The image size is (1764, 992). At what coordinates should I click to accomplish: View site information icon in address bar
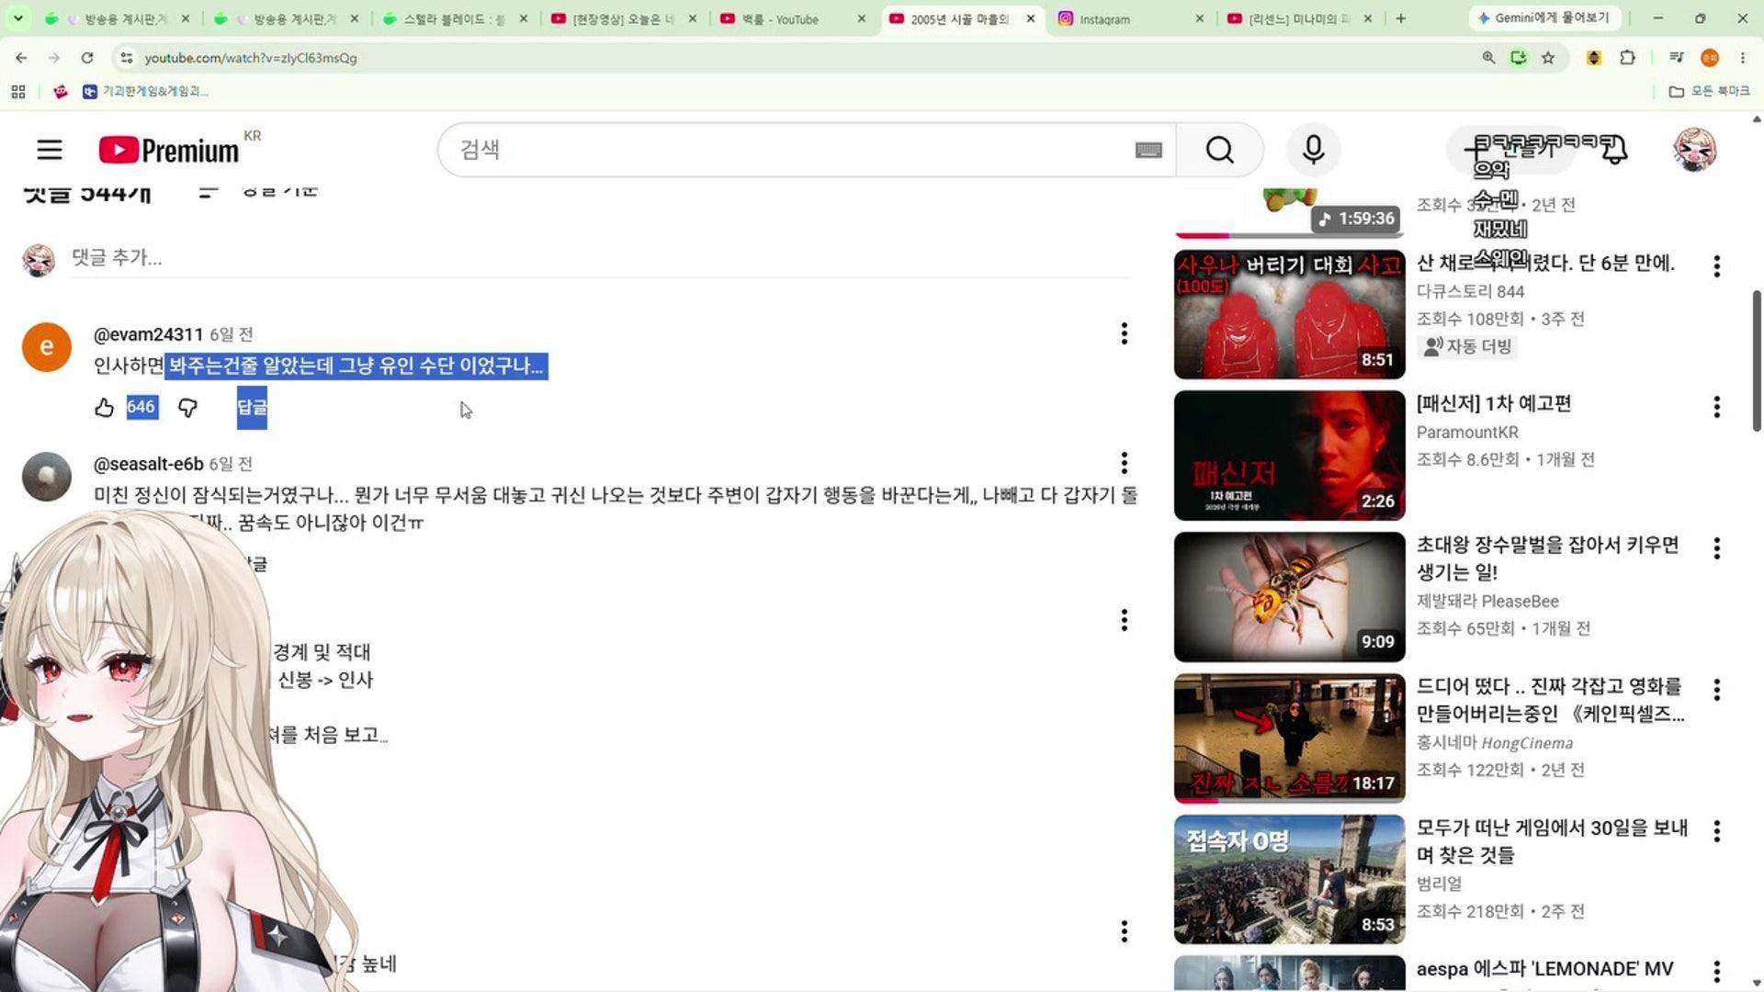point(127,58)
